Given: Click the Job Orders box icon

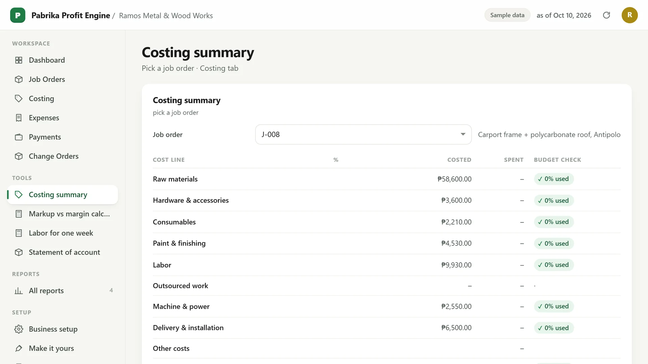Looking at the screenshot, I should 19,79.
